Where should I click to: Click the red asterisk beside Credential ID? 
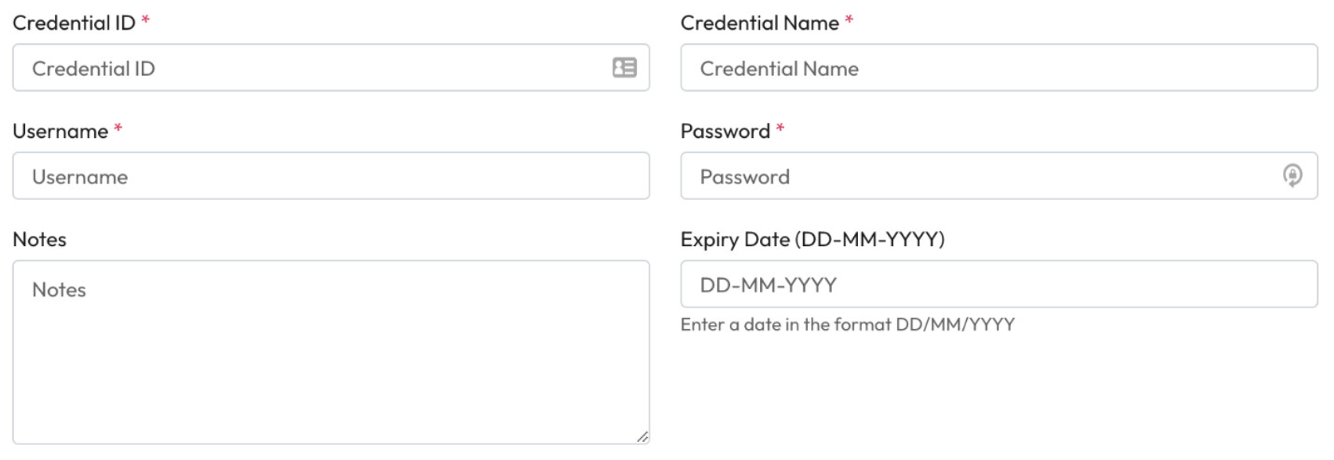145,21
